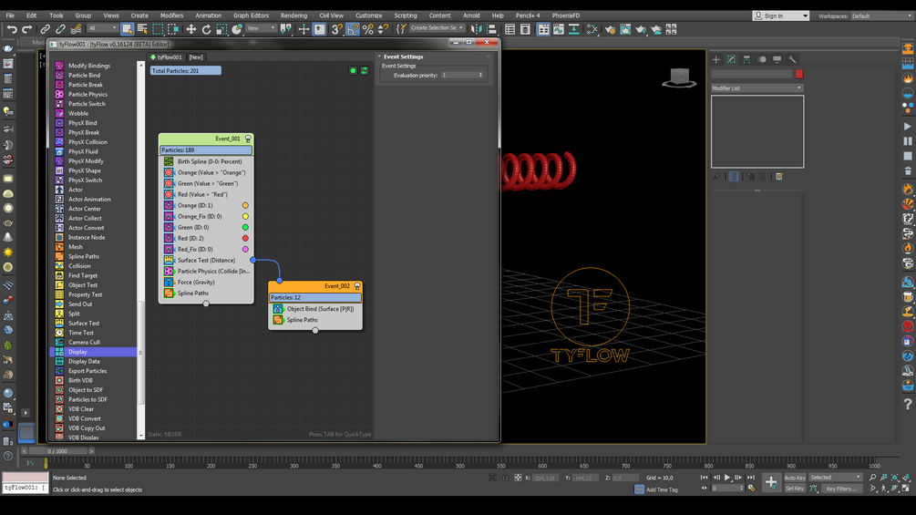
Task: Select the PhysX Fluid operator in list
Action: (83, 151)
